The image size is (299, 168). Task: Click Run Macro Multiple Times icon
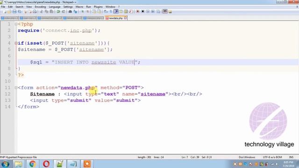[153, 12]
